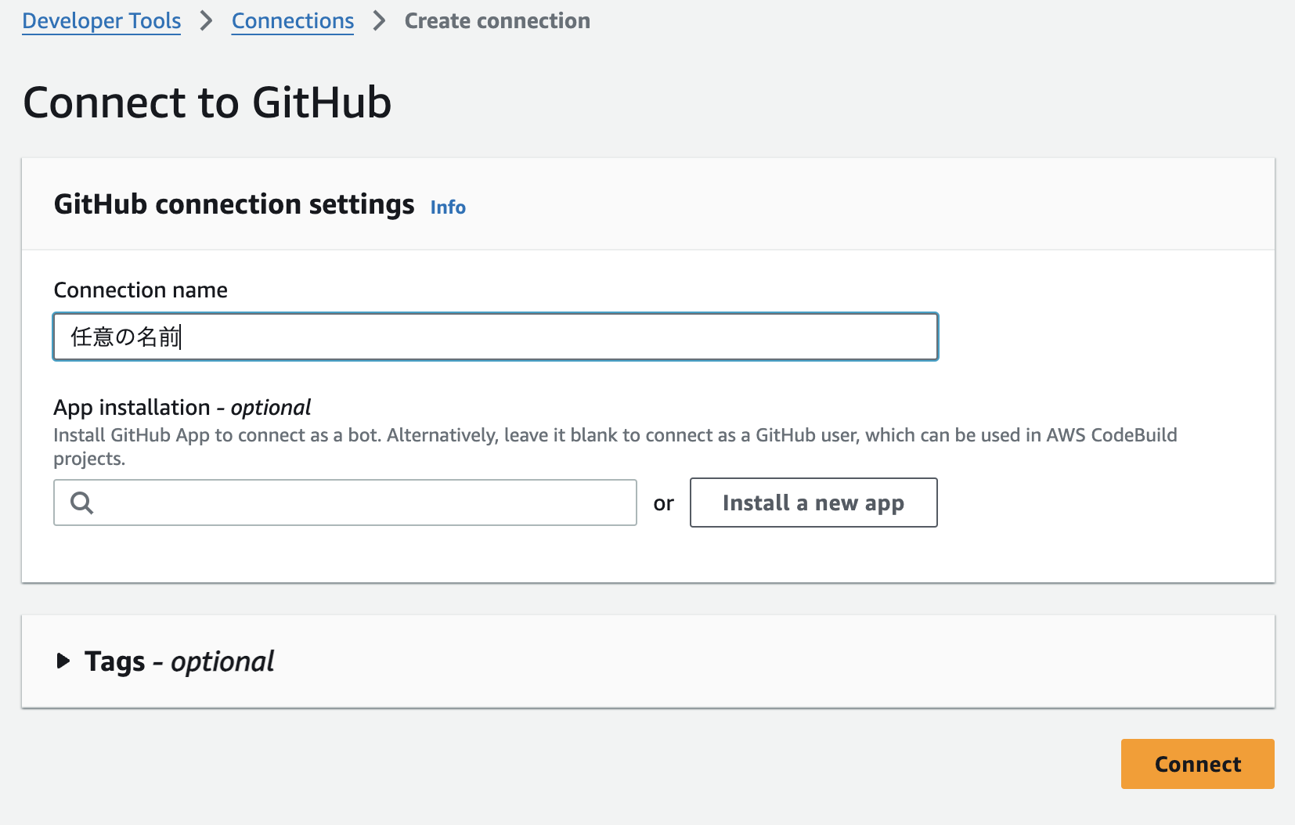Expand the Tags section triangle

(x=63, y=661)
